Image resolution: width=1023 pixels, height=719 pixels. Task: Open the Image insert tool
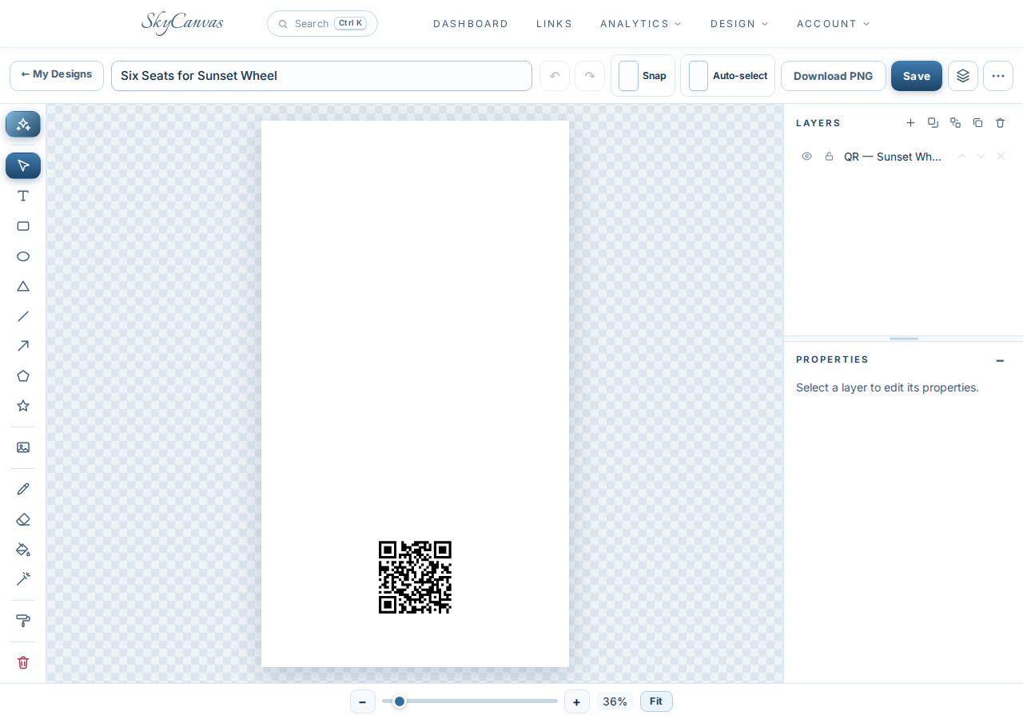pyautogui.click(x=23, y=447)
